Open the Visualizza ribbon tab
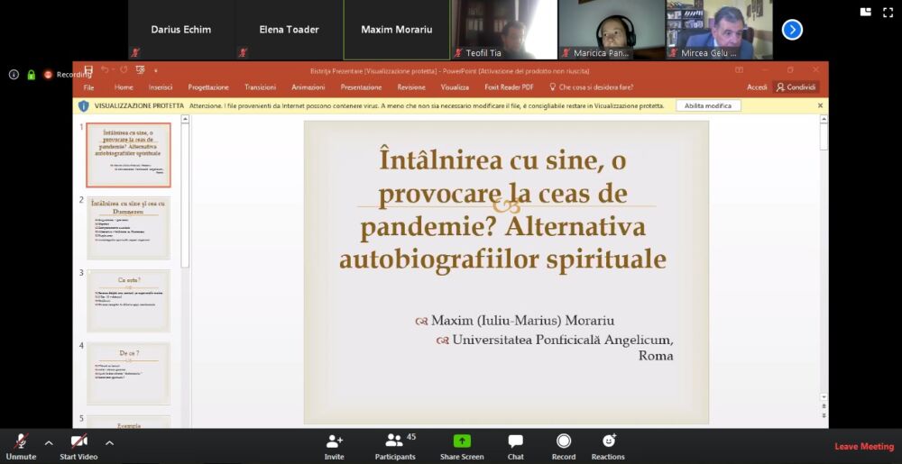Viewport: 902px width, 464px height. click(455, 87)
